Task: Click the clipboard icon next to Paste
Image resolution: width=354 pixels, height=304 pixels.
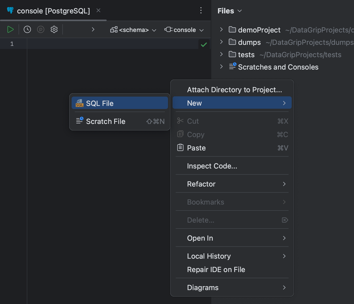Action: click(x=180, y=147)
